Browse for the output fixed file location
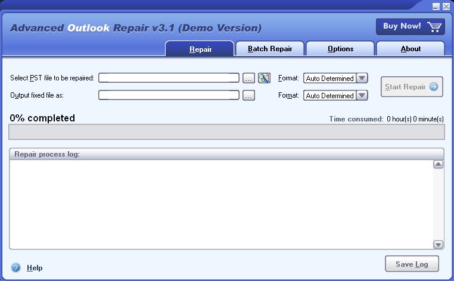The image size is (454, 281). 248,95
